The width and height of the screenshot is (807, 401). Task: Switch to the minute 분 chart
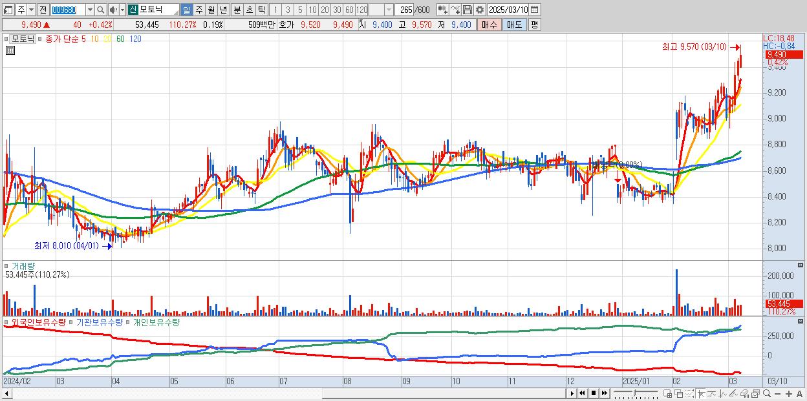(237, 10)
